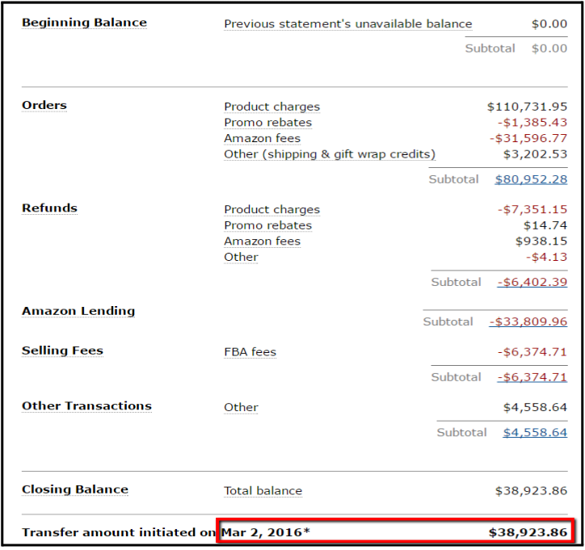Open Selling Fees subtotal -$6,374.71 link
Viewport: 585px width, 550px height.
[531, 377]
